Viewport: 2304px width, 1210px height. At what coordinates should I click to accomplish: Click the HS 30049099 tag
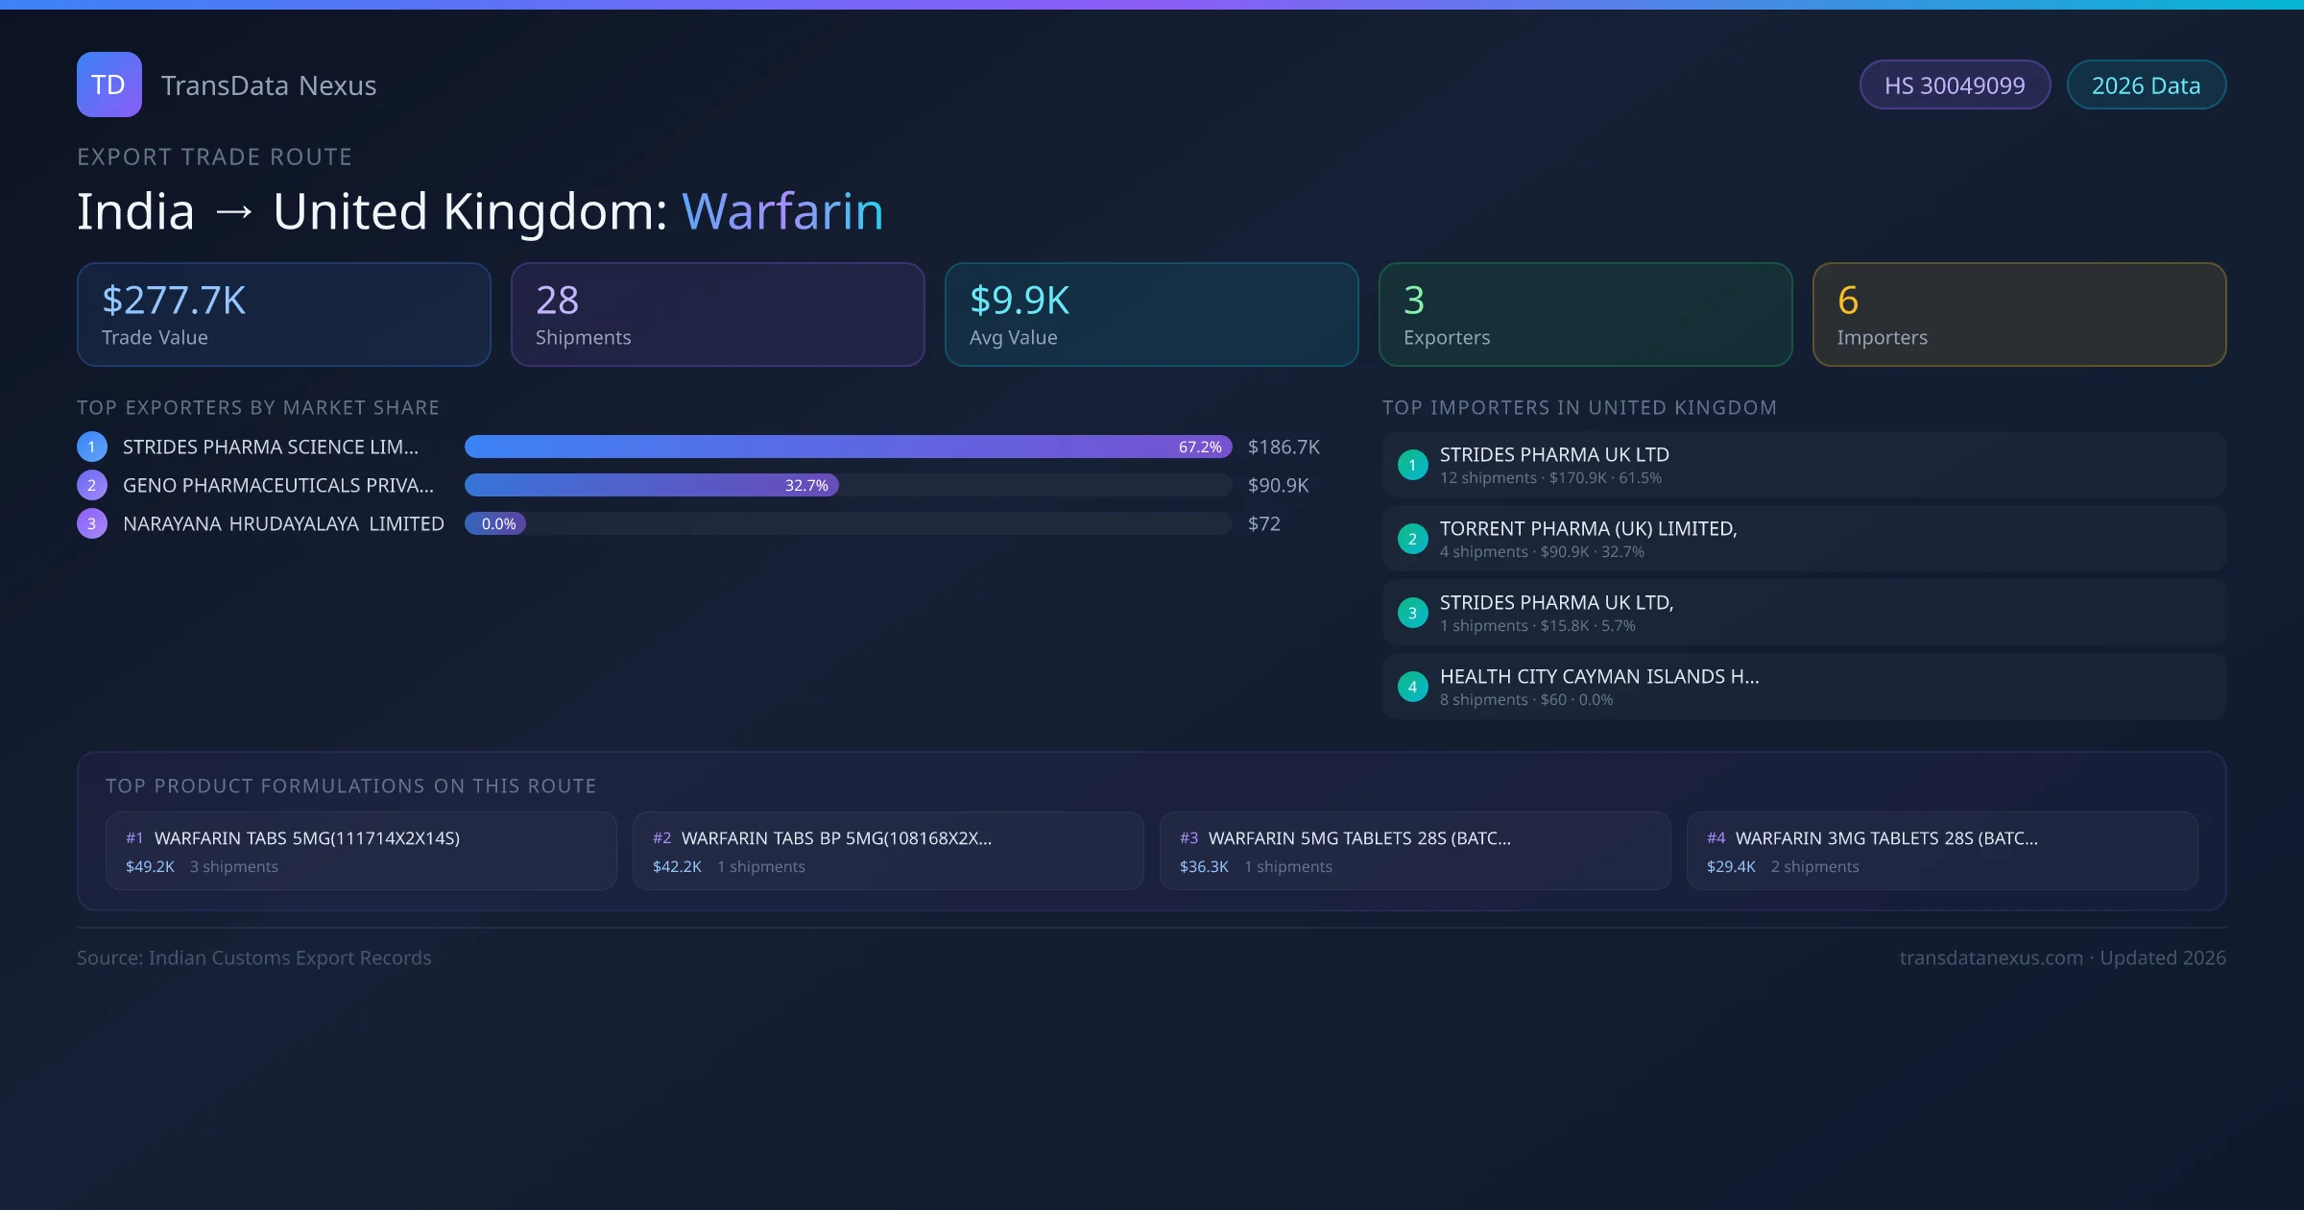coord(1955,85)
